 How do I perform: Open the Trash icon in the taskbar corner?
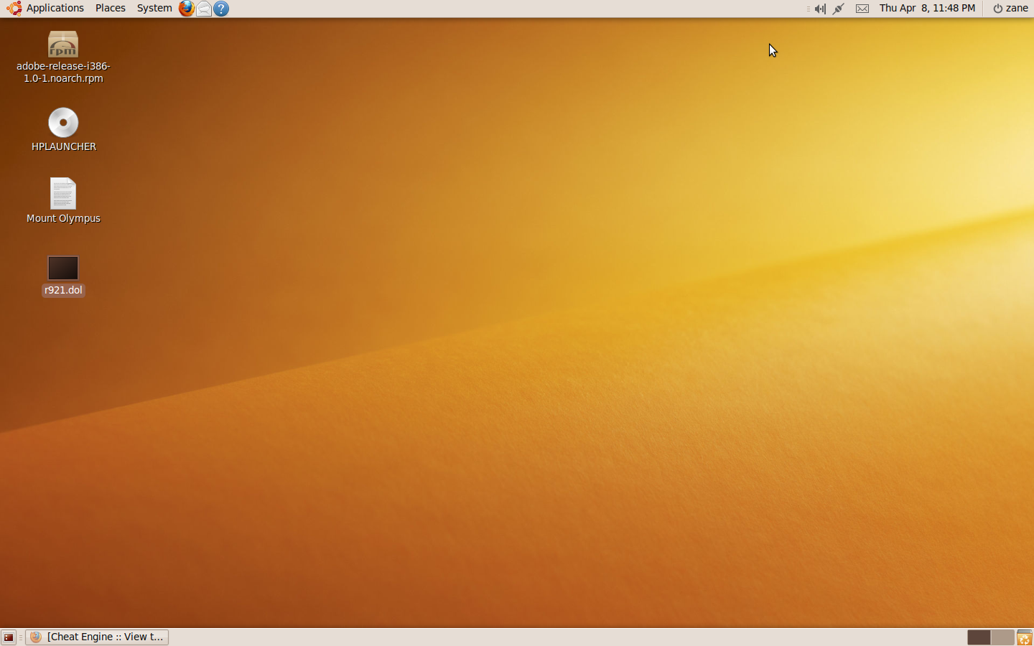tap(1024, 637)
